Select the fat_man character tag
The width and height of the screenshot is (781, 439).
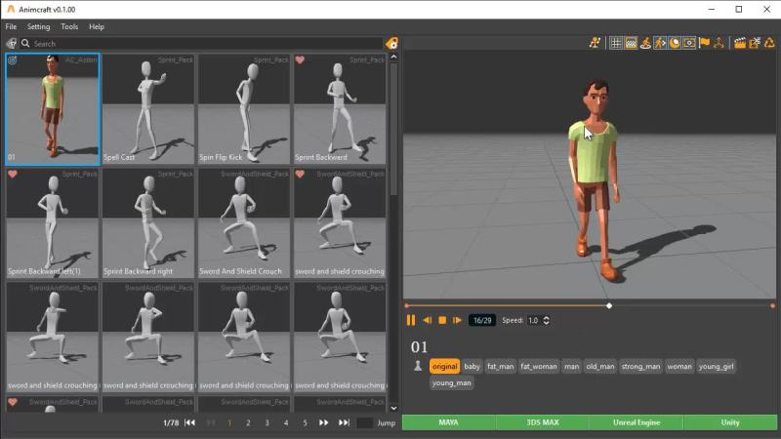click(x=500, y=367)
